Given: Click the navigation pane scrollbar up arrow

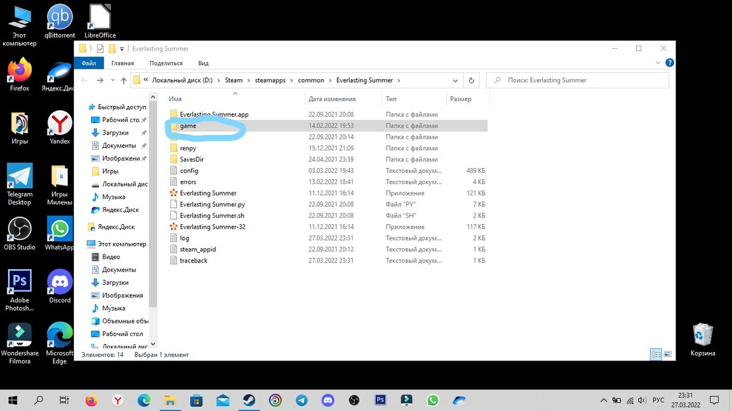Looking at the screenshot, I should coord(153,96).
